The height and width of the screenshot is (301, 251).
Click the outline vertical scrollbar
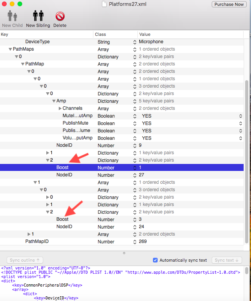pyautogui.click(x=247, y=162)
